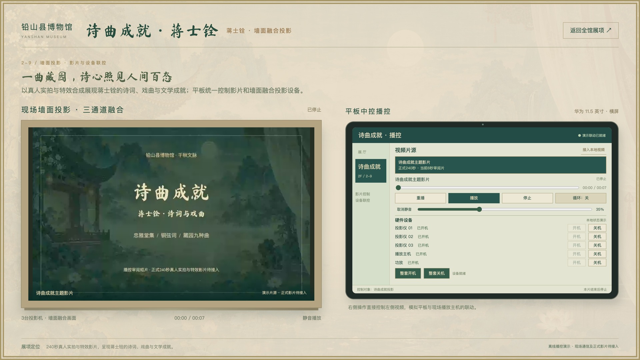The height and width of the screenshot is (360, 640).
Task: Toggle 循环: 关 loop setting
Action: click(x=581, y=198)
